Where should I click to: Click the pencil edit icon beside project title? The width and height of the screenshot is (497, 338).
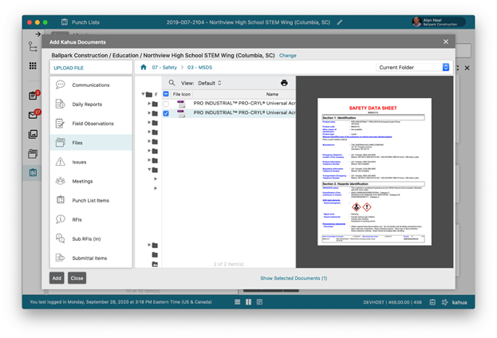tap(341, 22)
